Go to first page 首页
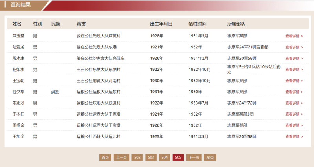 105,158
